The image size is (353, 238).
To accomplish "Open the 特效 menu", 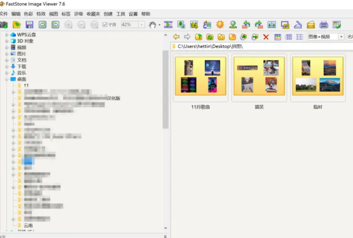I will pyautogui.click(x=41, y=14).
